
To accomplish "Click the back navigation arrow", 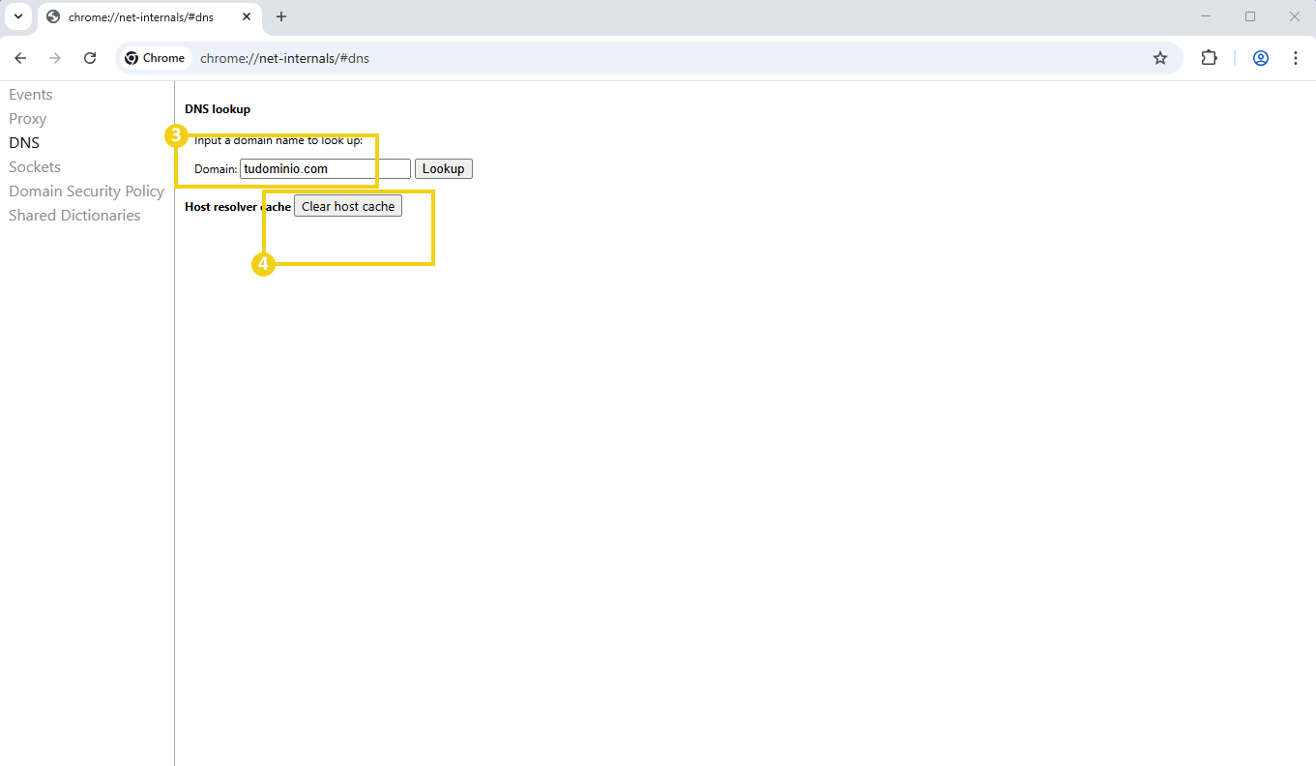I will (x=20, y=58).
